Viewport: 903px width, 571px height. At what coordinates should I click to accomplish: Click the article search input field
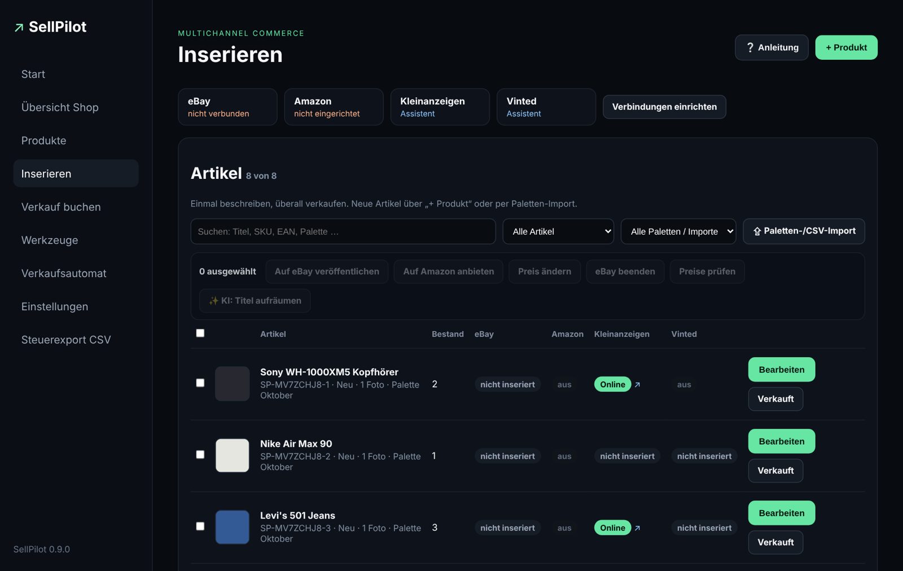pyautogui.click(x=343, y=231)
